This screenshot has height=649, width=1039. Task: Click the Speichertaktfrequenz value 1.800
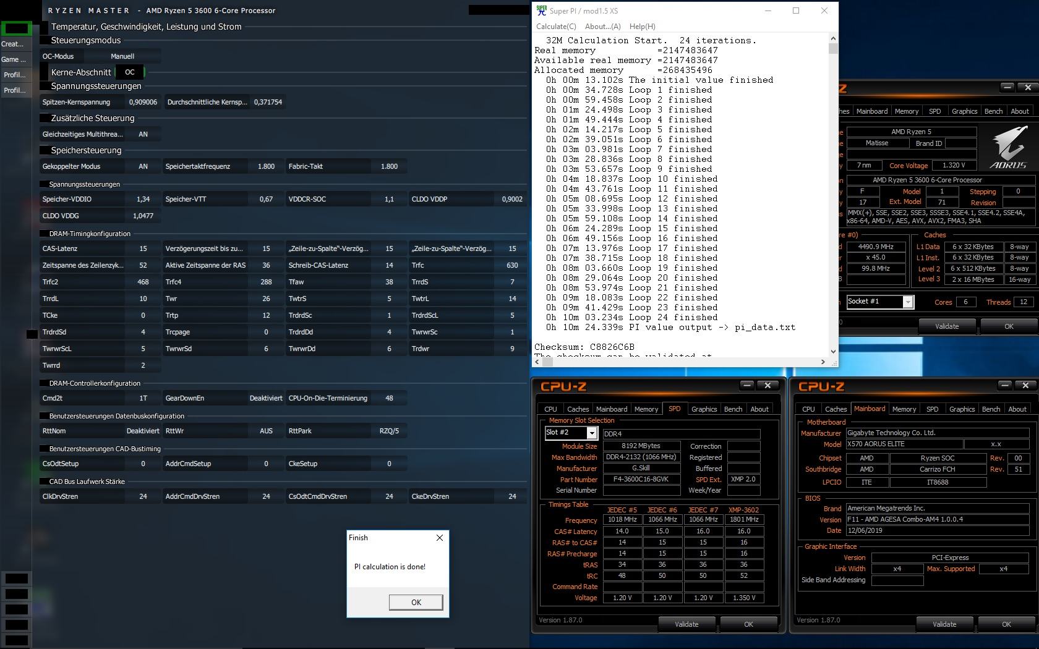coord(266,166)
